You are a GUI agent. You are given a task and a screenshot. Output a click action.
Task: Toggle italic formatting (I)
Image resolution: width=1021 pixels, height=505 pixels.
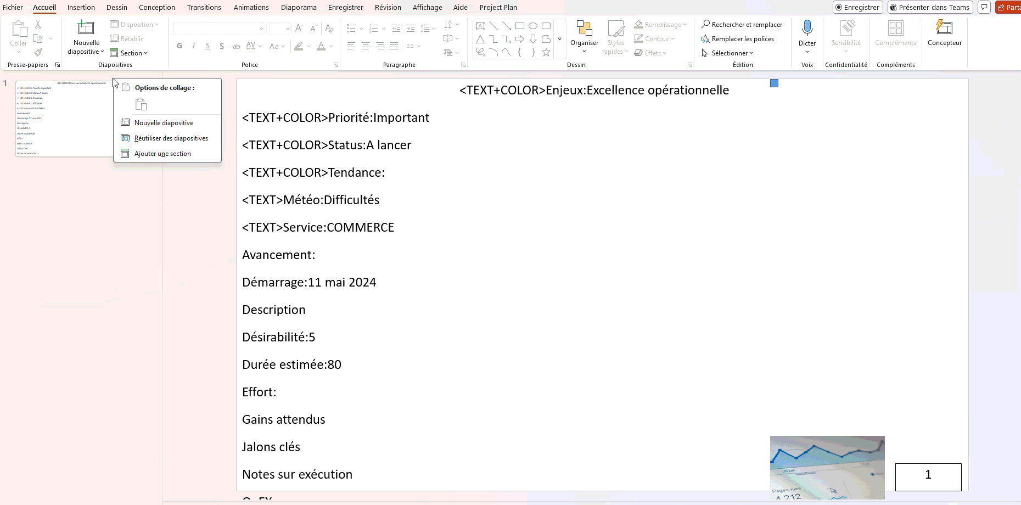tap(194, 46)
